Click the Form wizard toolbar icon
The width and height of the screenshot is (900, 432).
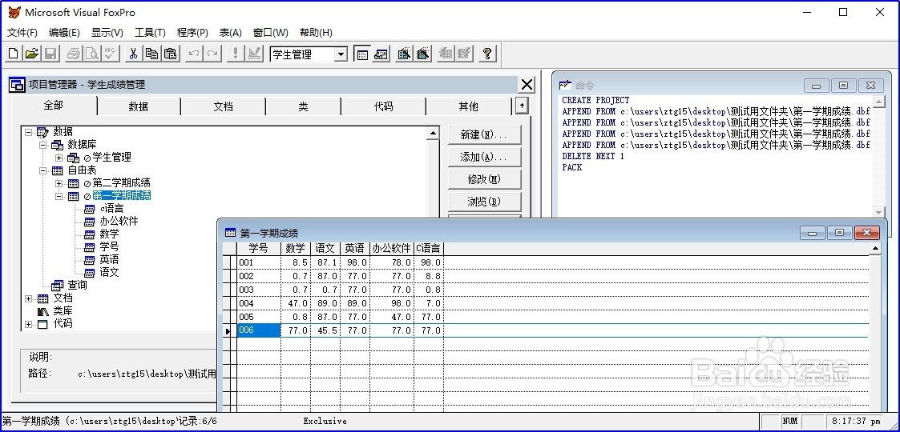point(404,54)
